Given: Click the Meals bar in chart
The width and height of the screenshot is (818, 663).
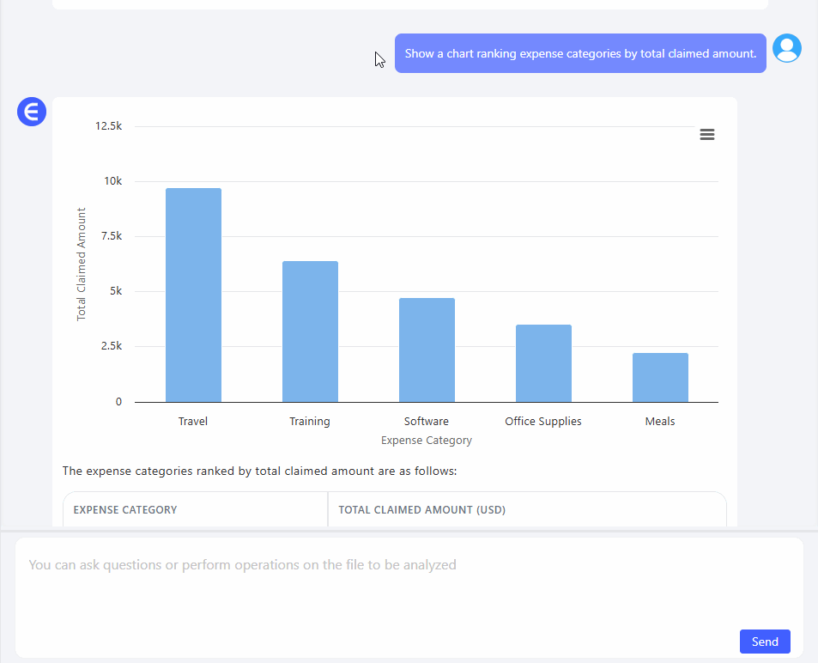Looking at the screenshot, I should pyautogui.click(x=660, y=377).
